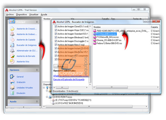
Task: Toggle the Blindread (*.bwt) image checkbox
Action: click(56, 38)
